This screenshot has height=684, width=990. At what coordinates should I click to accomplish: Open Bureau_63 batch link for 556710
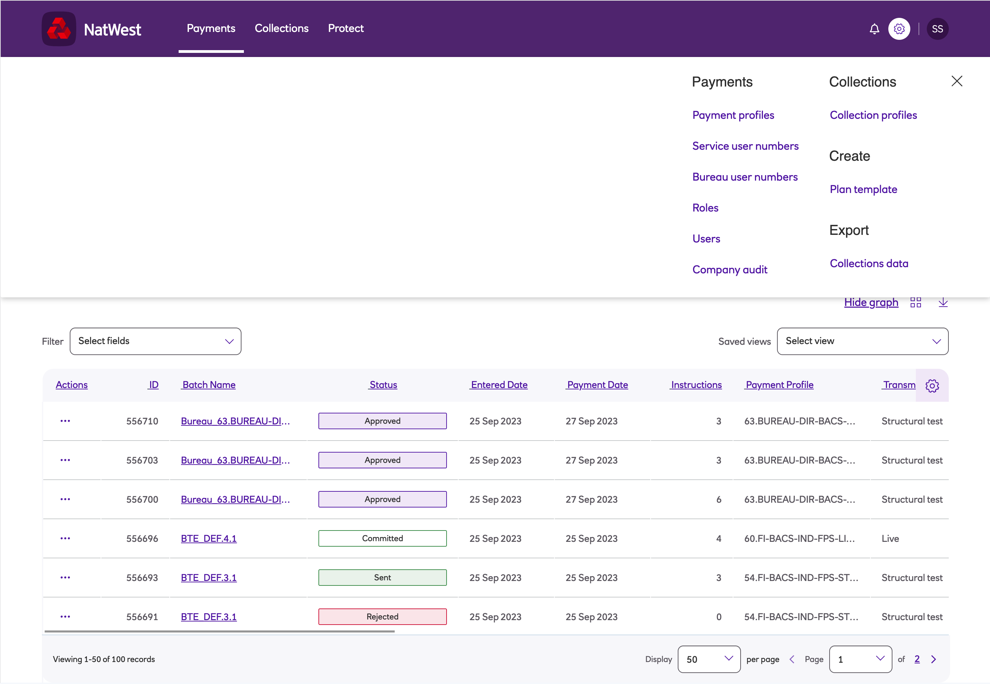pyautogui.click(x=235, y=421)
